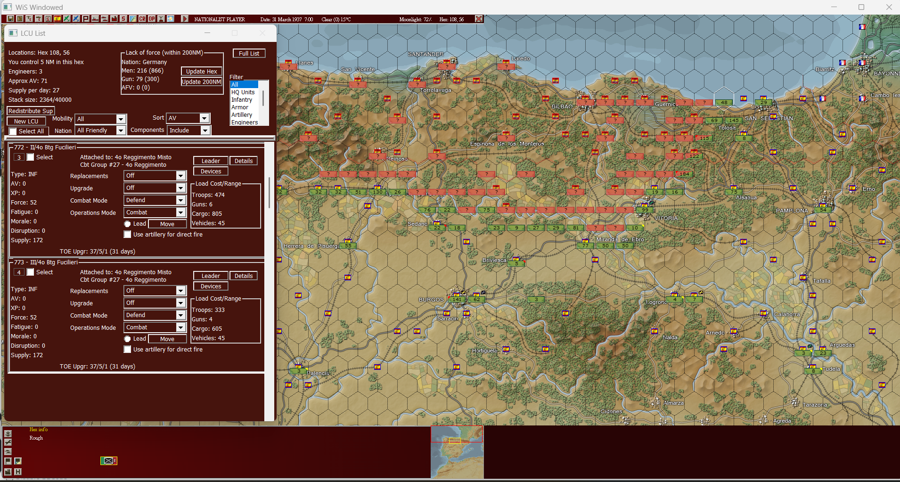The width and height of the screenshot is (900, 482).
Task: Enable Use artillery for direct fire for unit 772
Action: click(127, 234)
